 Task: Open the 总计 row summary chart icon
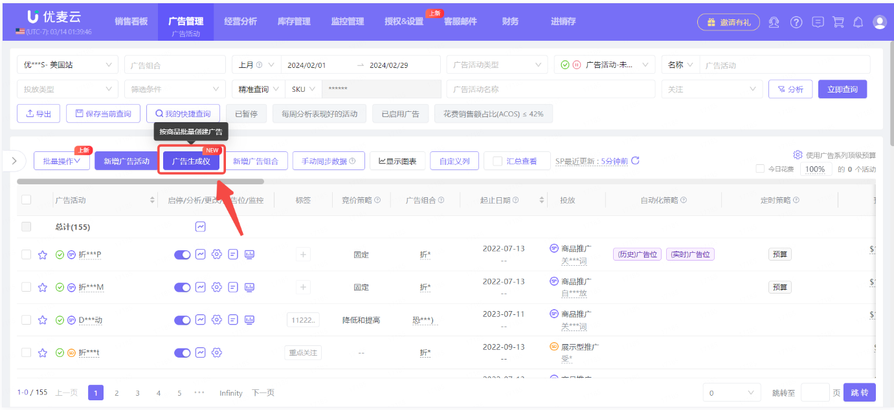click(200, 226)
